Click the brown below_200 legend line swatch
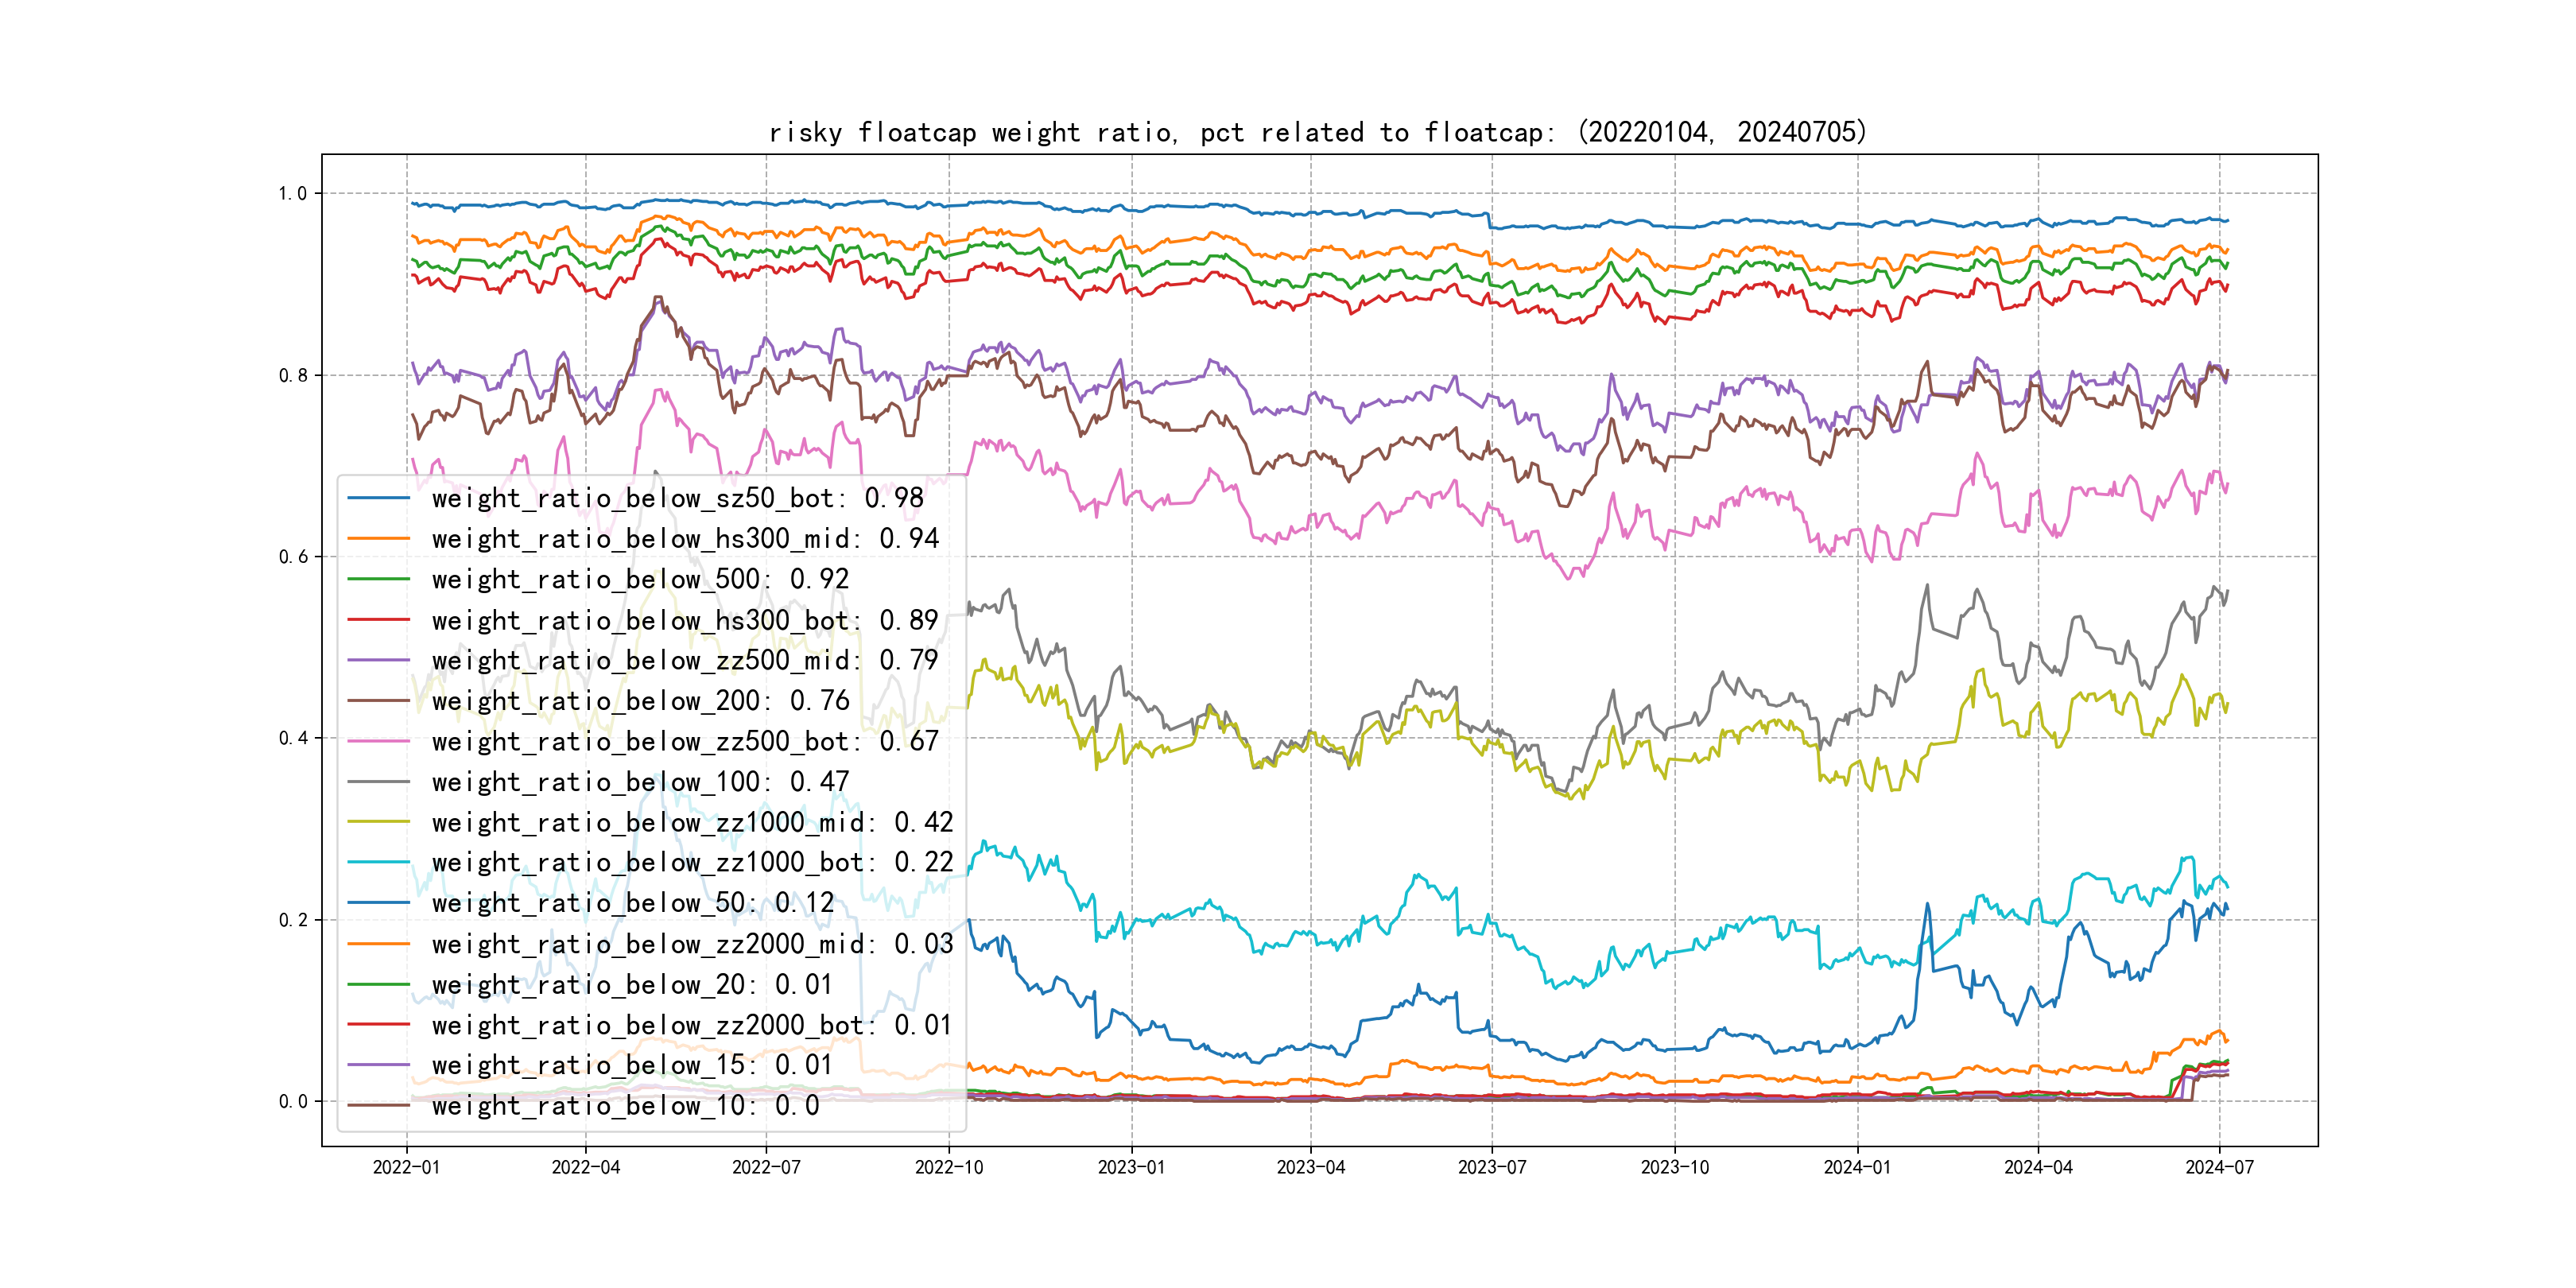2576x1288 pixels. [378, 701]
